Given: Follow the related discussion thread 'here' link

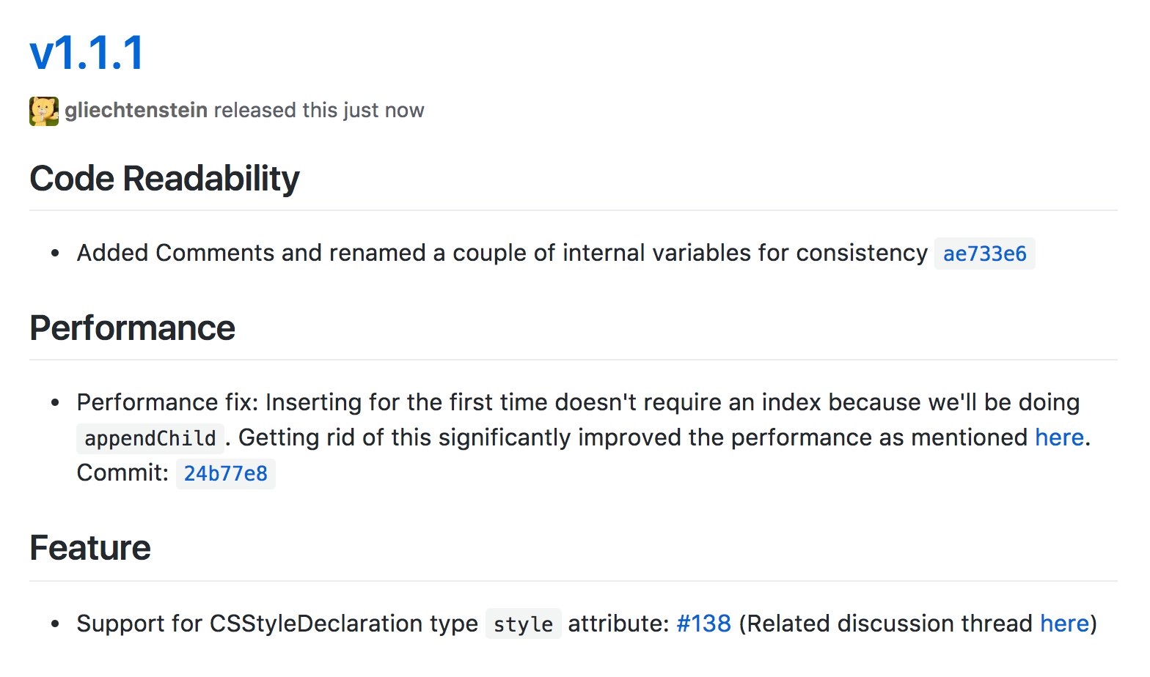Looking at the screenshot, I should click(x=1064, y=624).
